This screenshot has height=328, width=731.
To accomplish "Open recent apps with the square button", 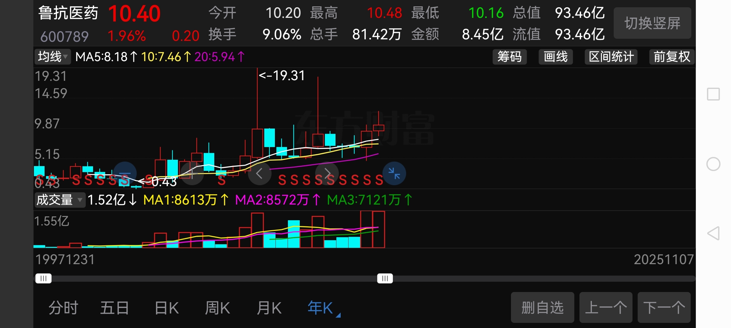I will [713, 94].
